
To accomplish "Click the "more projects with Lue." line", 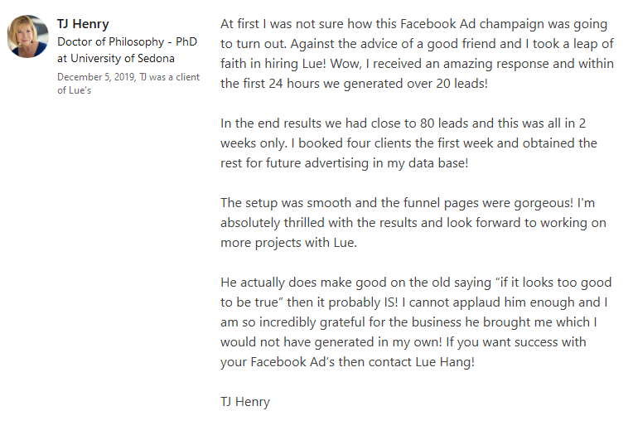I will click(288, 243).
